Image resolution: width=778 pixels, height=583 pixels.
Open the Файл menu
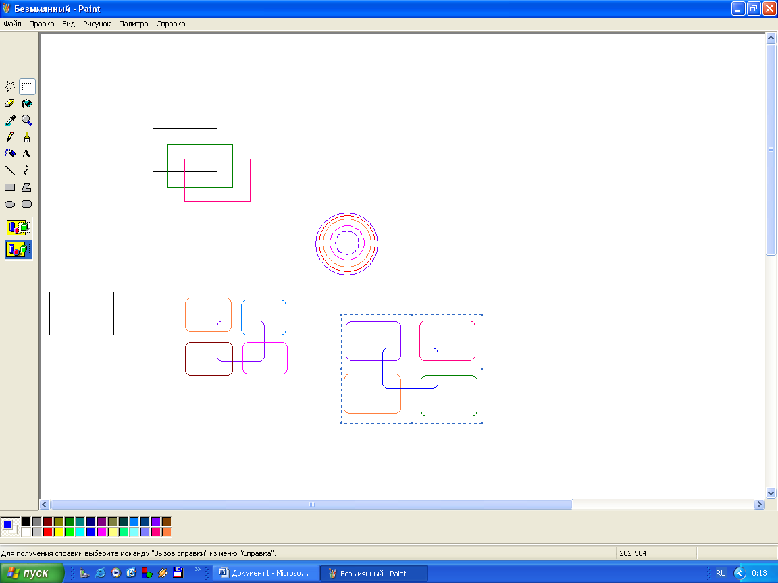pyautogui.click(x=12, y=24)
